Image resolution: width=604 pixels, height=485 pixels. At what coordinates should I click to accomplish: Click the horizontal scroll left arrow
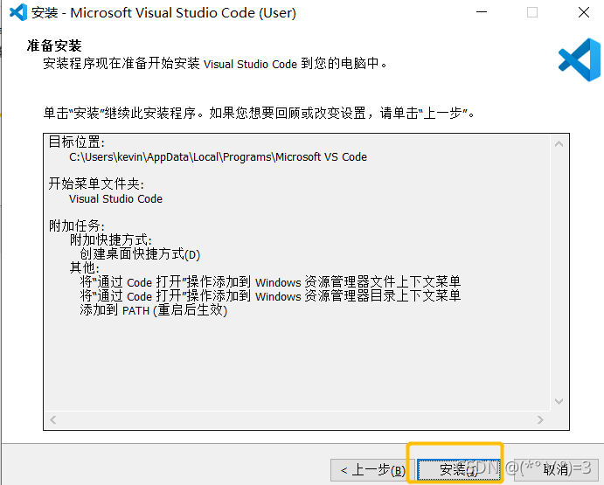point(53,419)
